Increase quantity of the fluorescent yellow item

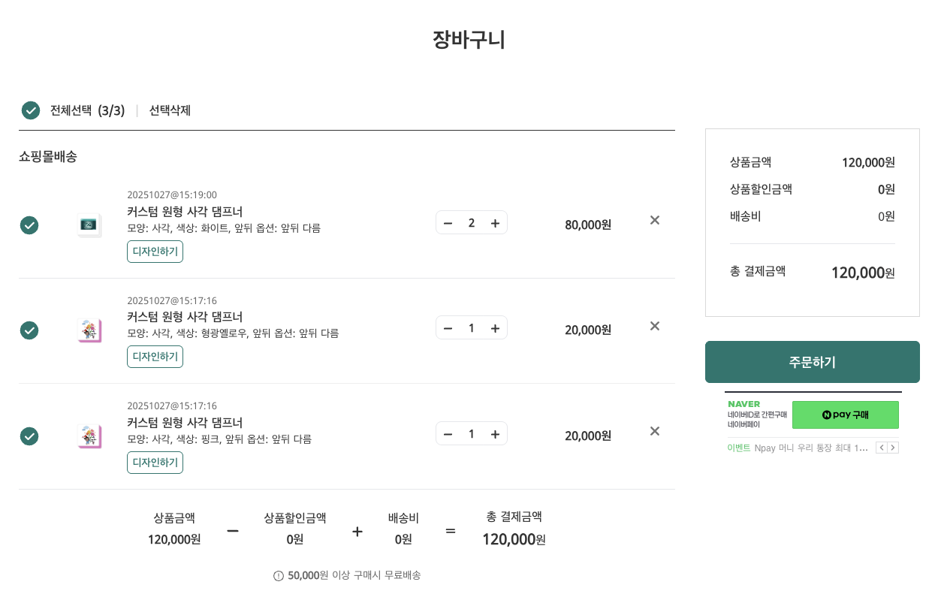coord(495,328)
